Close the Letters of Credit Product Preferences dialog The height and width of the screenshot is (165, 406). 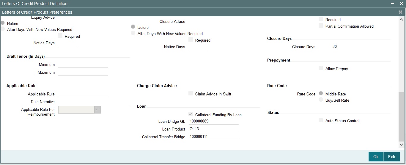point(400,12)
